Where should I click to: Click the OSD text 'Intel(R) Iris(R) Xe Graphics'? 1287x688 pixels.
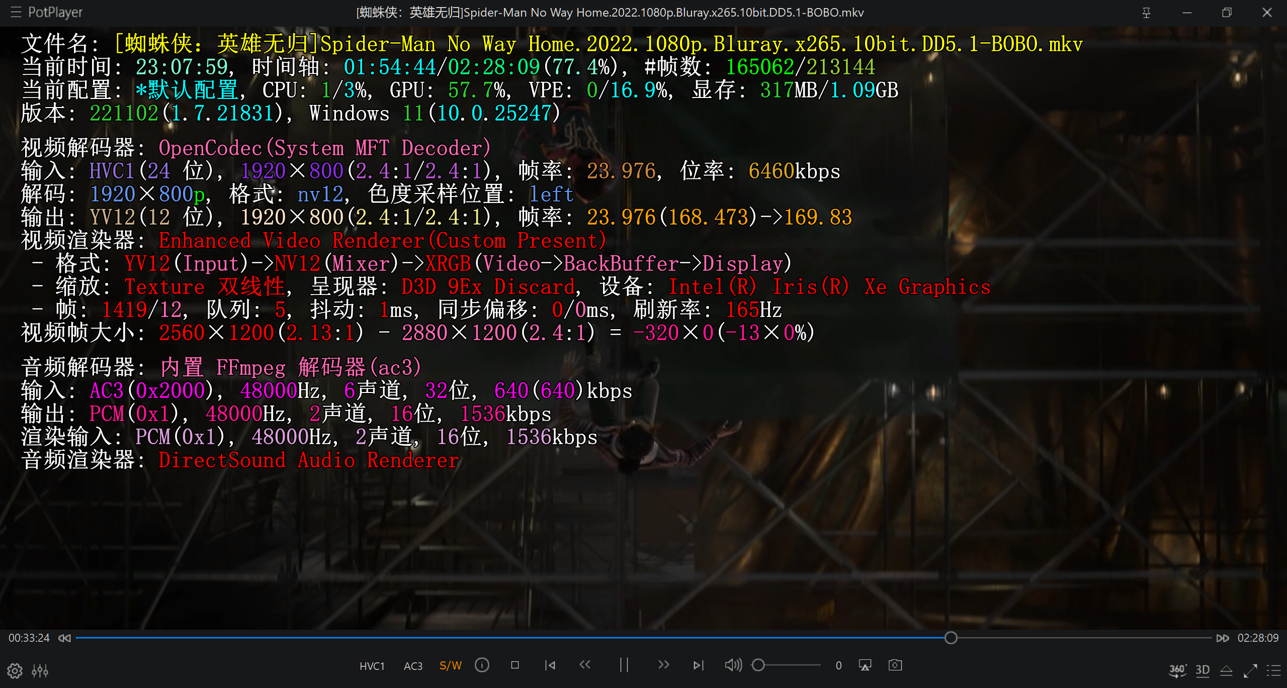click(x=829, y=287)
